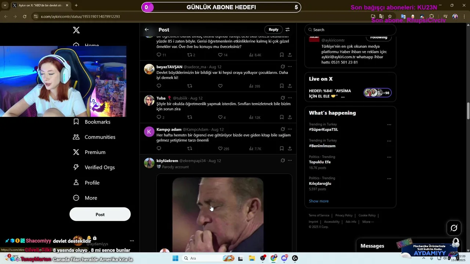Expand footer More menu
470x264 pixels.
click(x=368, y=222)
